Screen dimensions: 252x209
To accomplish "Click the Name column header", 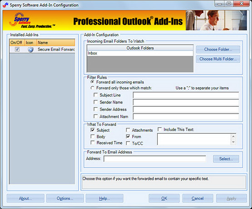I will [x=56, y=43].
